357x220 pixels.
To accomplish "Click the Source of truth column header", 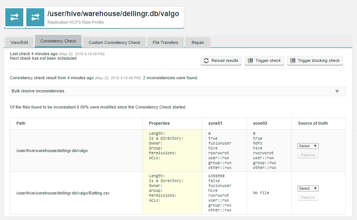I will (313, 123).
